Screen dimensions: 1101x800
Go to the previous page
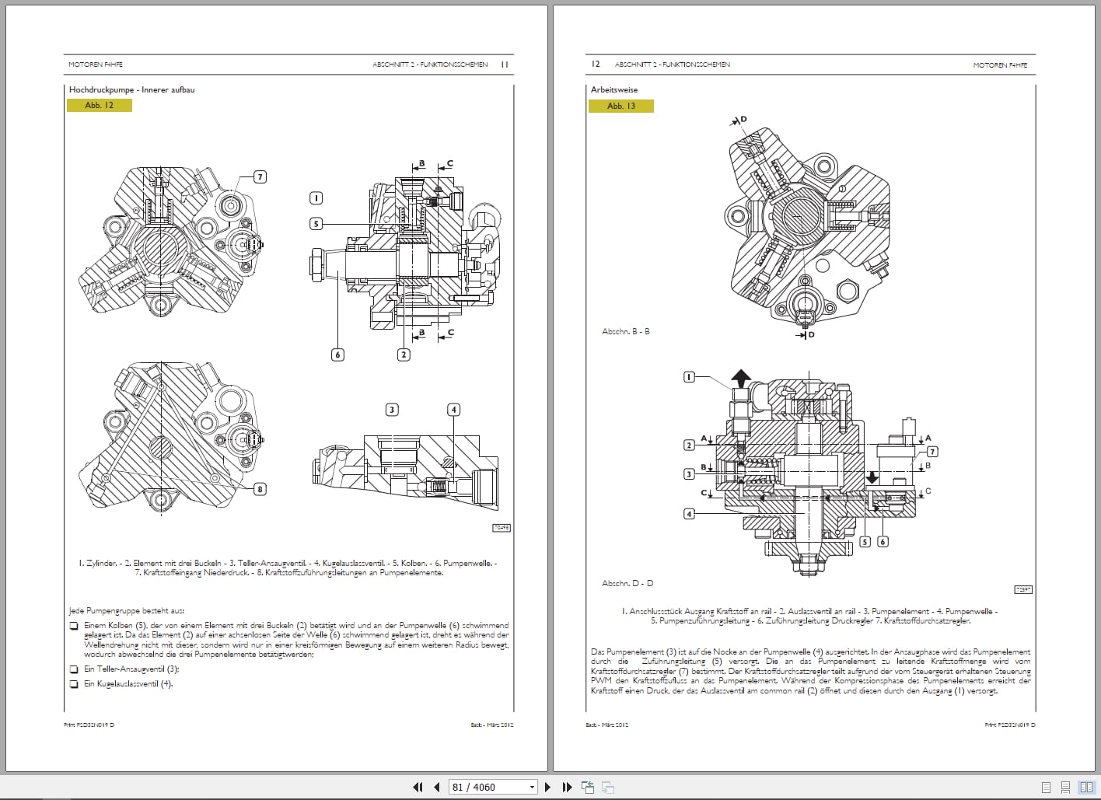tap(436, 787)
